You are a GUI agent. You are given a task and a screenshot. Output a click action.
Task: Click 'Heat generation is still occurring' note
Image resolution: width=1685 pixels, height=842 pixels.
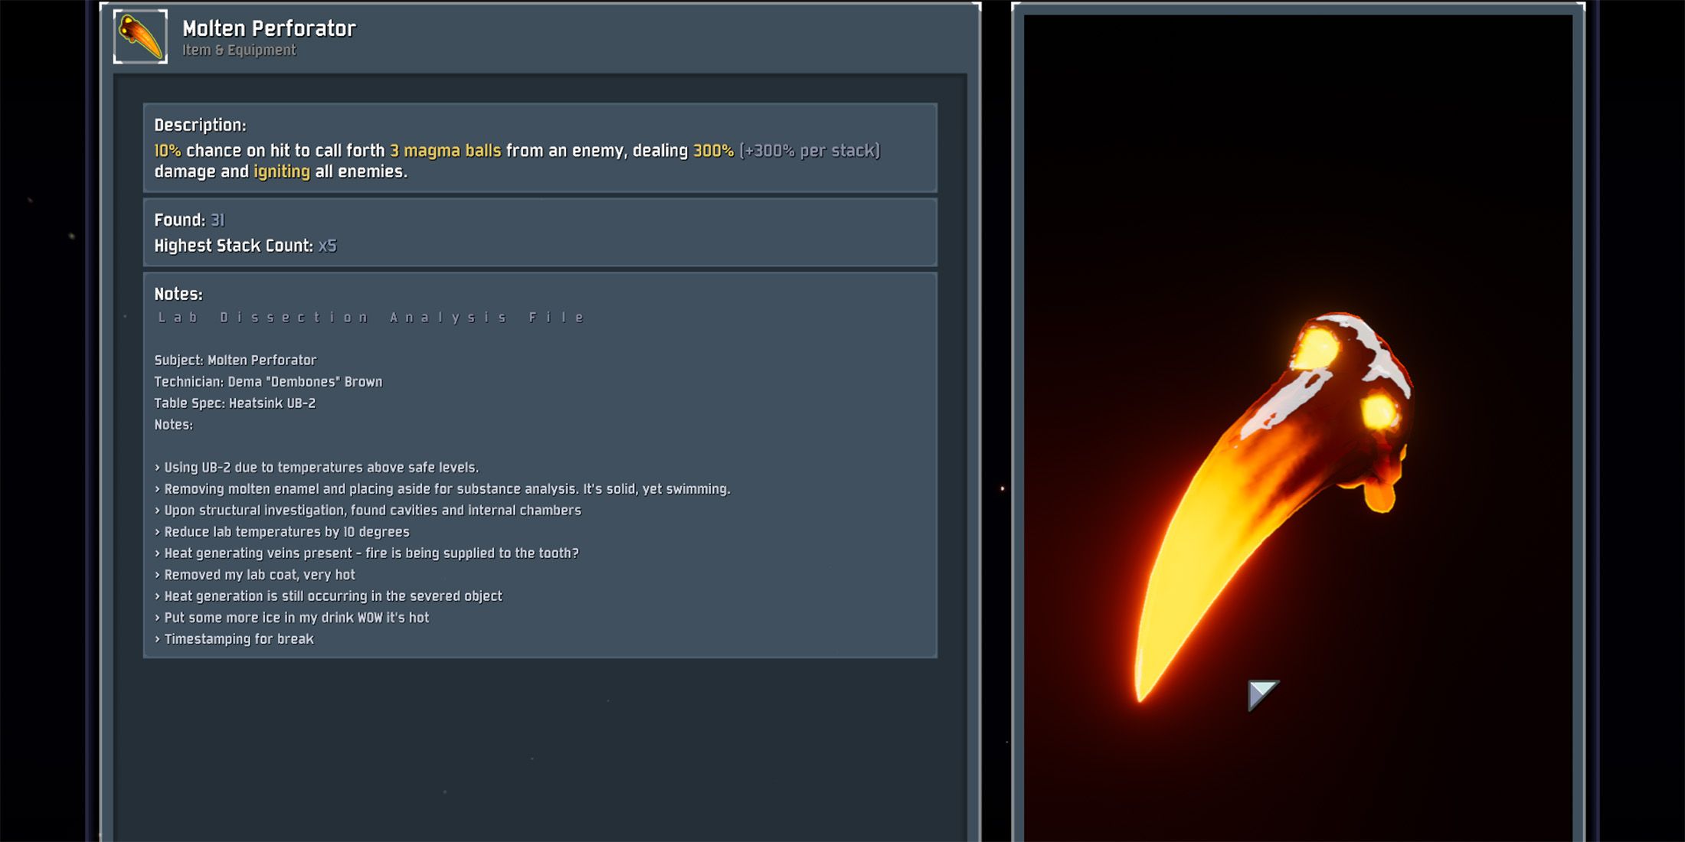pos(328,596)
